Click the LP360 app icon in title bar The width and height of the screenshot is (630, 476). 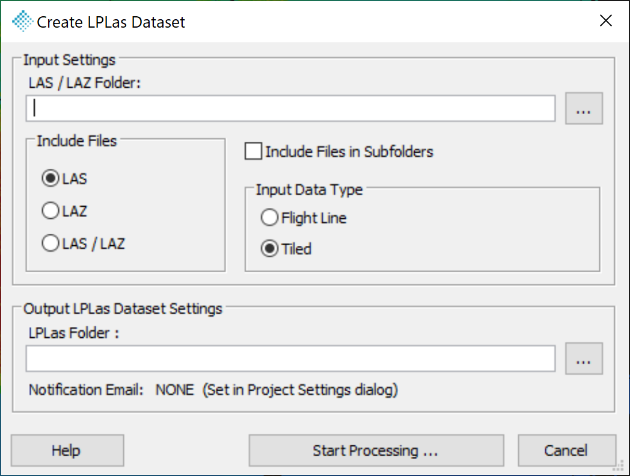pos(22,21)
